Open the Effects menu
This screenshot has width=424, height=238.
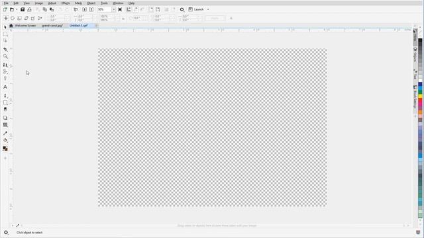click(66, 3)
